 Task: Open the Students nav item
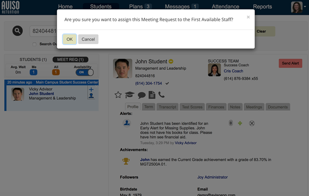click(x=101, y=6)
